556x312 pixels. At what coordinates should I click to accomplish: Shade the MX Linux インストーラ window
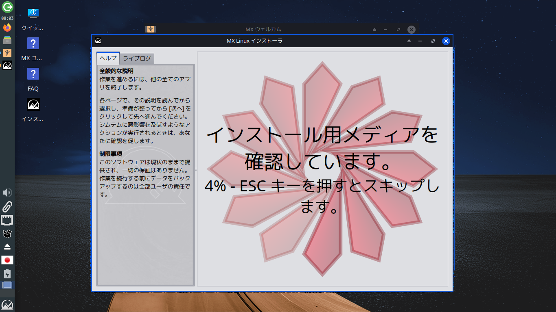(409, 41)
